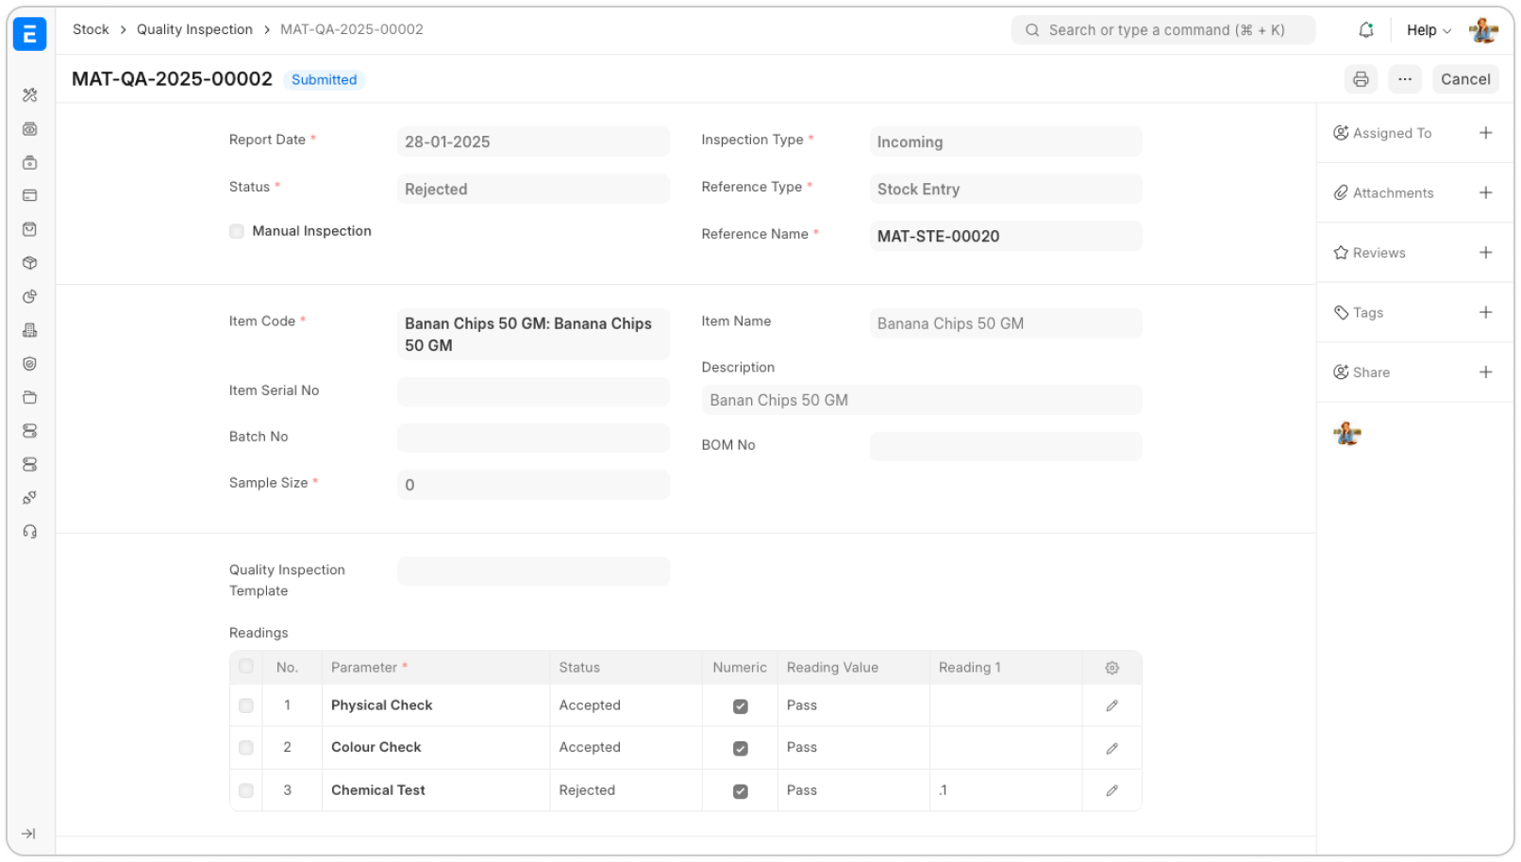Open the Help dropdown menu

point(1429,30)
